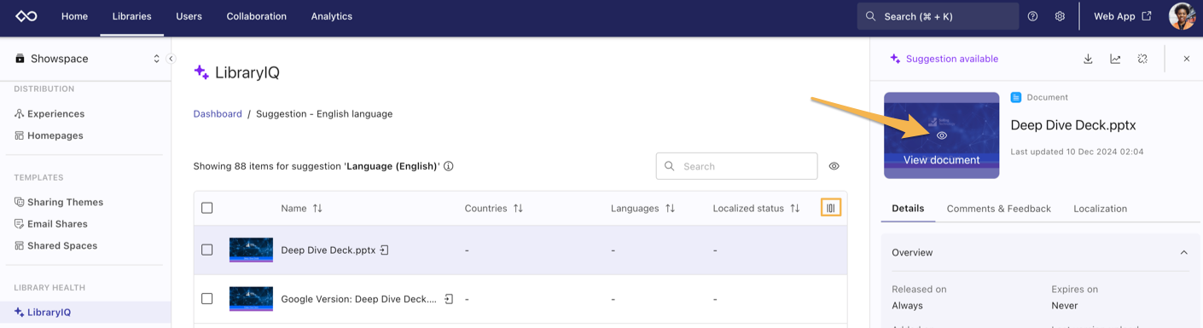
Task: Toggle the eye icon next to Search
Action: [834, 166]
